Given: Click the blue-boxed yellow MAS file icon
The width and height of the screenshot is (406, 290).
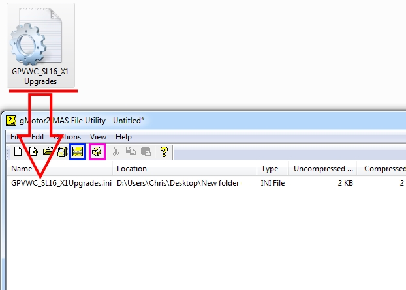Looking at the screenshot, I should (78, 152).
